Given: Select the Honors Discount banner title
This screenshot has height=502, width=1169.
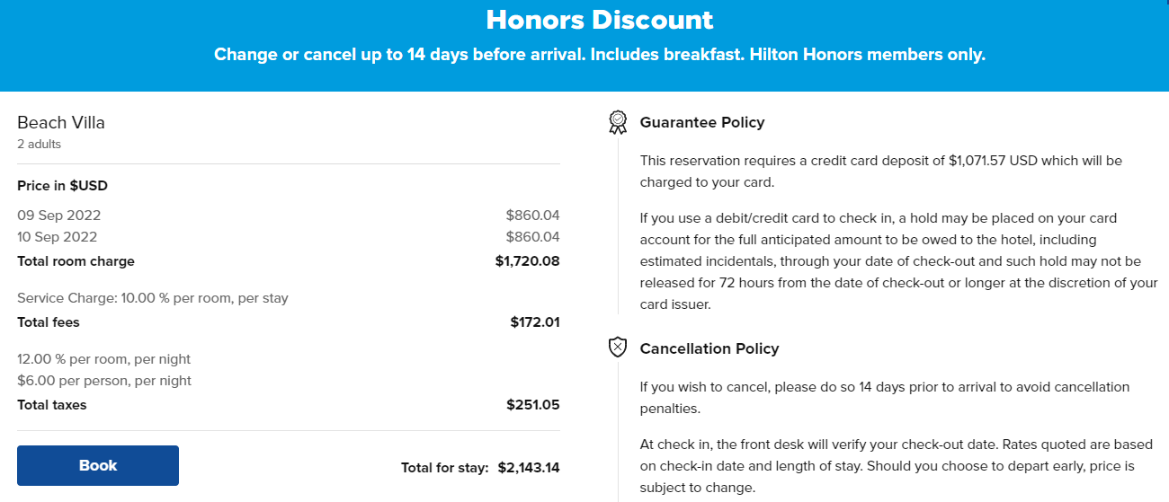Looking at the screenshot, I should (x=600, y=20).
